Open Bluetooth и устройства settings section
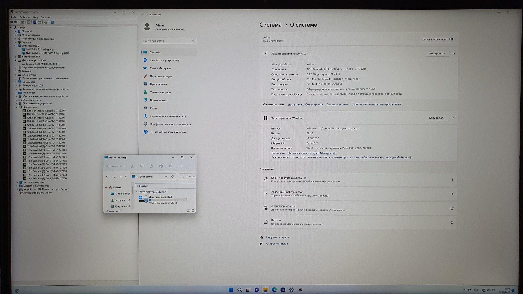The width and height of the screenshot is (523, 294). [x=164, y=60]
